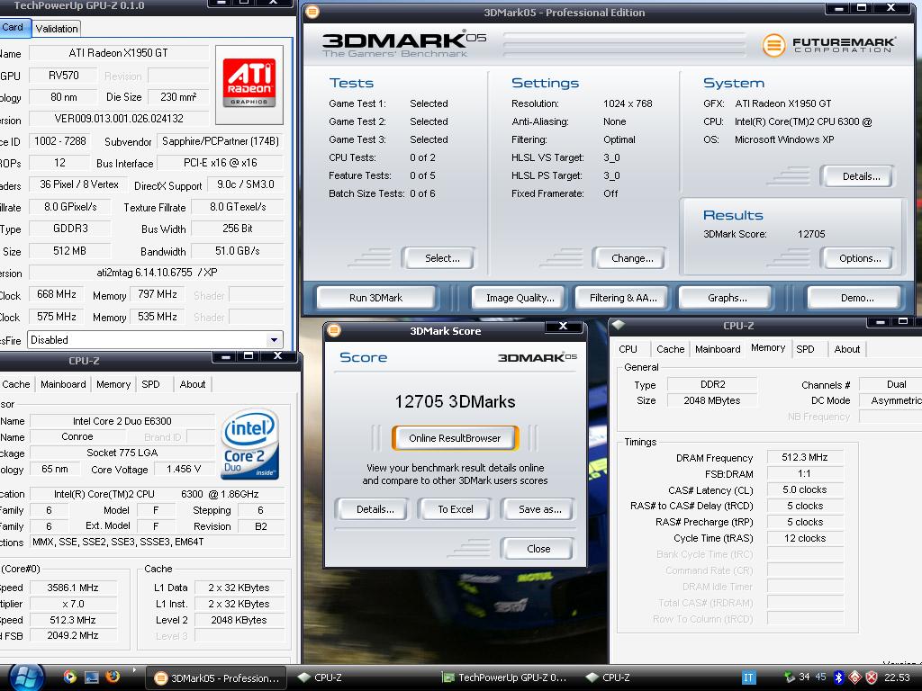Open Options... in Results section
The height and width of the screenshot is (691, 922).
860,258
